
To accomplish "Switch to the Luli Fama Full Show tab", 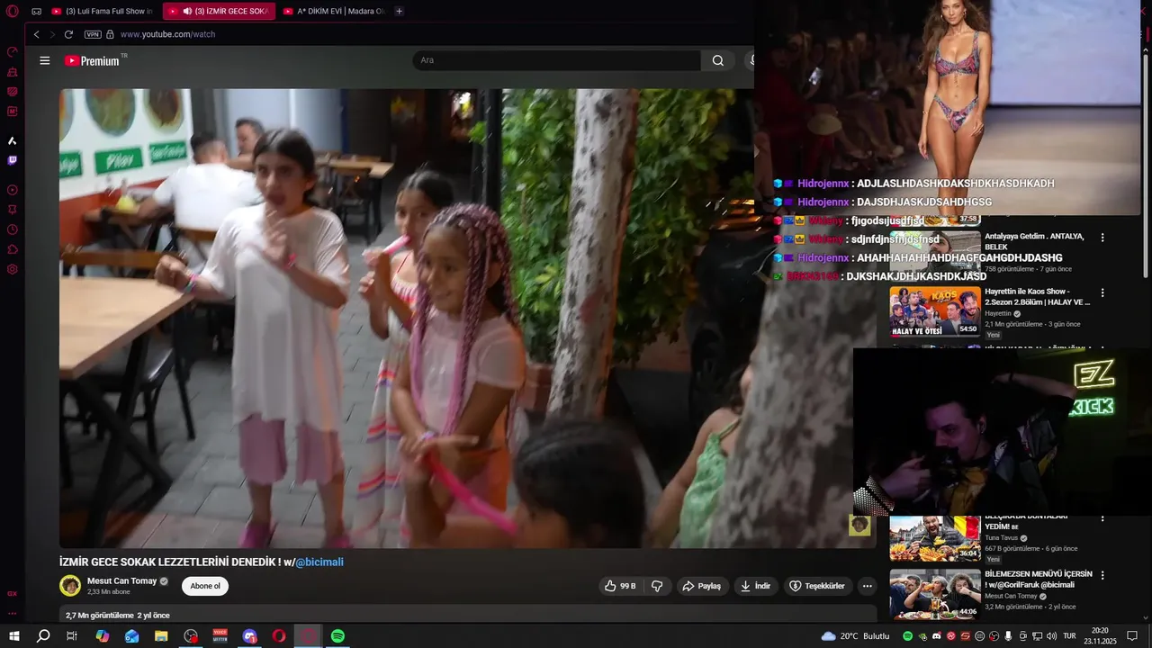I will click(x=102, y=12).
